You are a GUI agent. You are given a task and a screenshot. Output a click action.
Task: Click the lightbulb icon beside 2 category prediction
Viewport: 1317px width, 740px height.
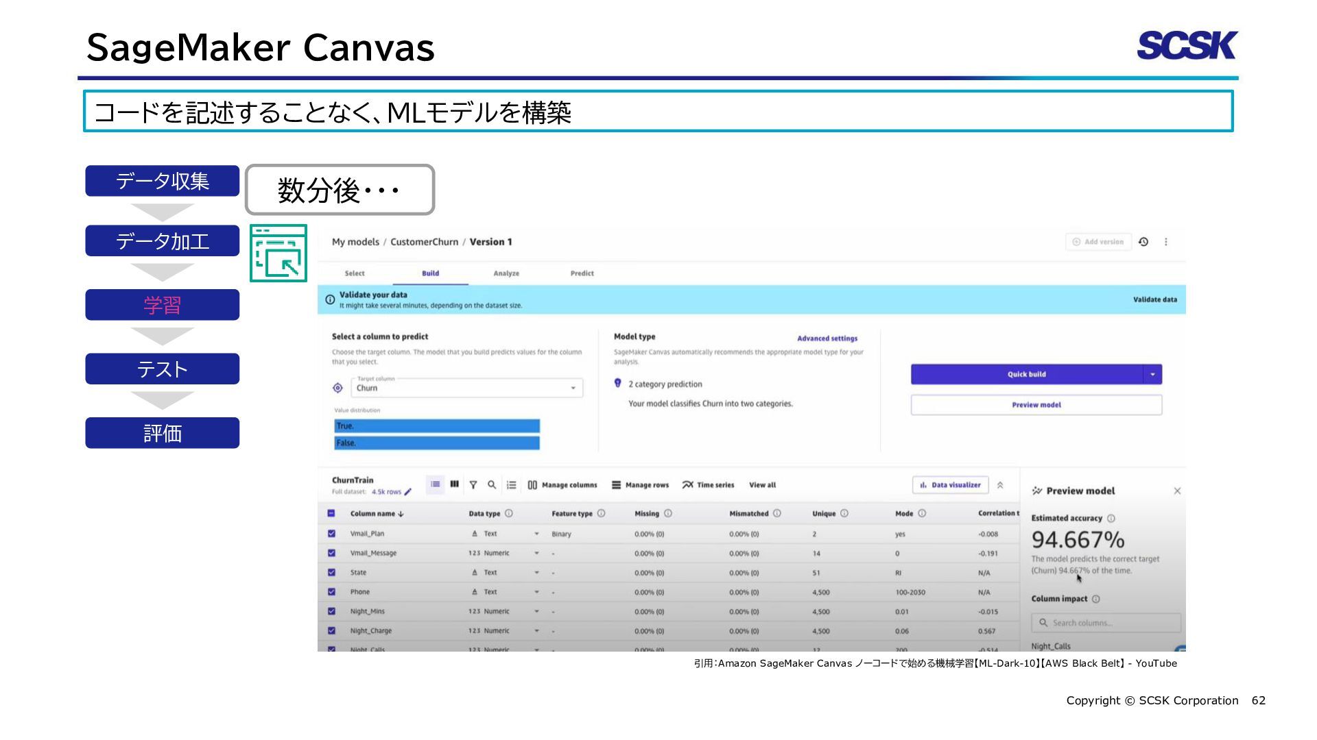[618, 384]
